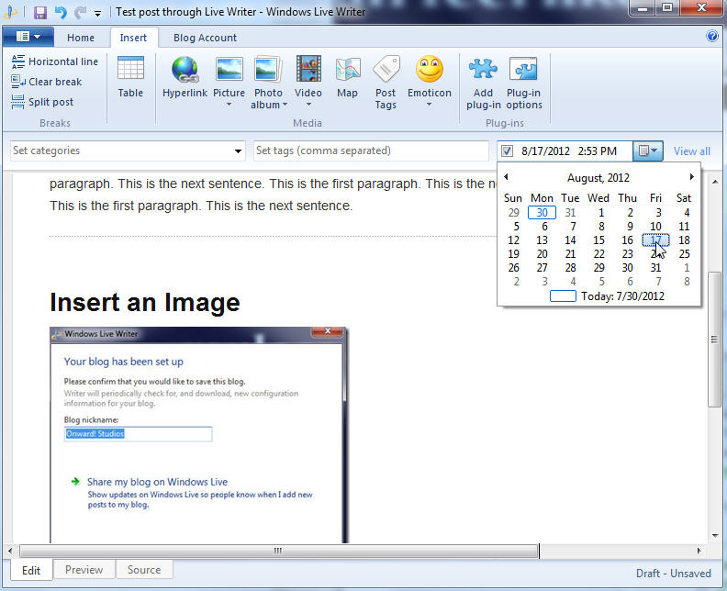Click the Photo album icon

pyautogui.click(x=268, y=70)
